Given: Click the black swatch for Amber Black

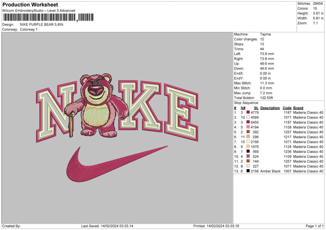Looking at the screenshot, I should [248, 171].
